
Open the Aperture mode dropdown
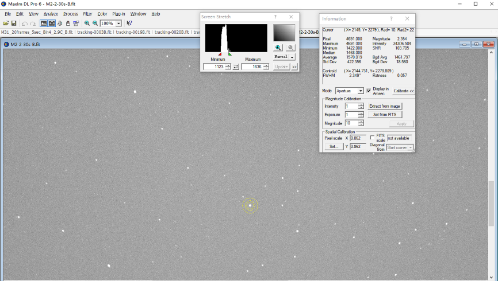361,91
